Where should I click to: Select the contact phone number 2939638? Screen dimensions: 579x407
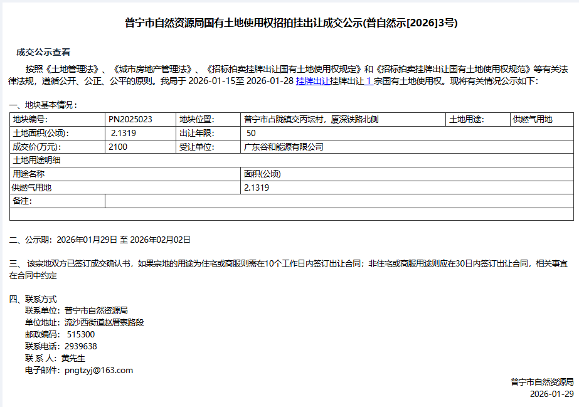81,346
